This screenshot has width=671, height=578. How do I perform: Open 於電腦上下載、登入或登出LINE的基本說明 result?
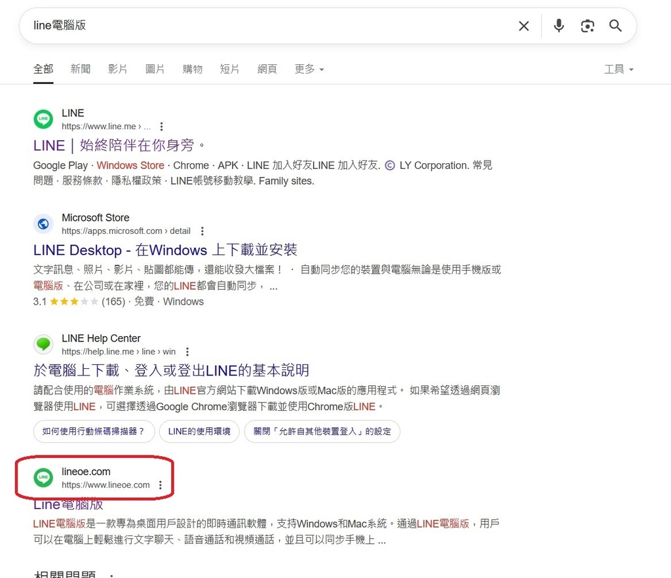171,370
